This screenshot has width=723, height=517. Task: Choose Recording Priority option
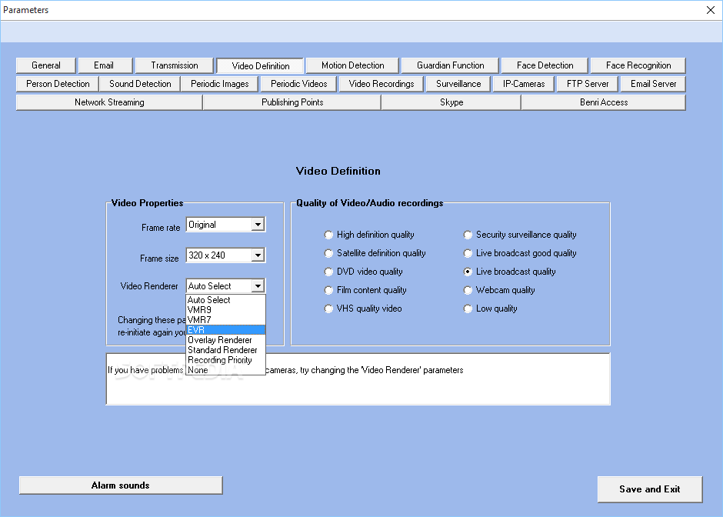click(225, 360)
